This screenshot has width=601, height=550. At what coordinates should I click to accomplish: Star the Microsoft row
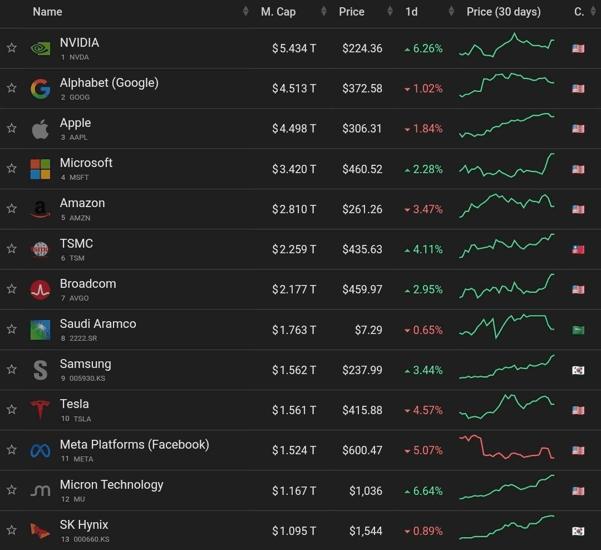click(12, 168)
